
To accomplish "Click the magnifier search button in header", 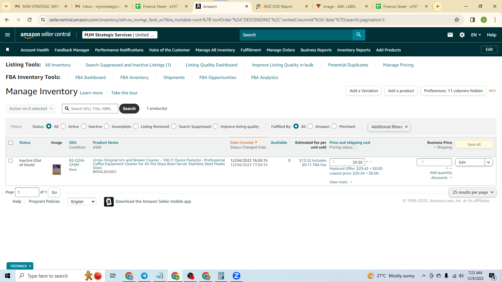I will [359, 35].
